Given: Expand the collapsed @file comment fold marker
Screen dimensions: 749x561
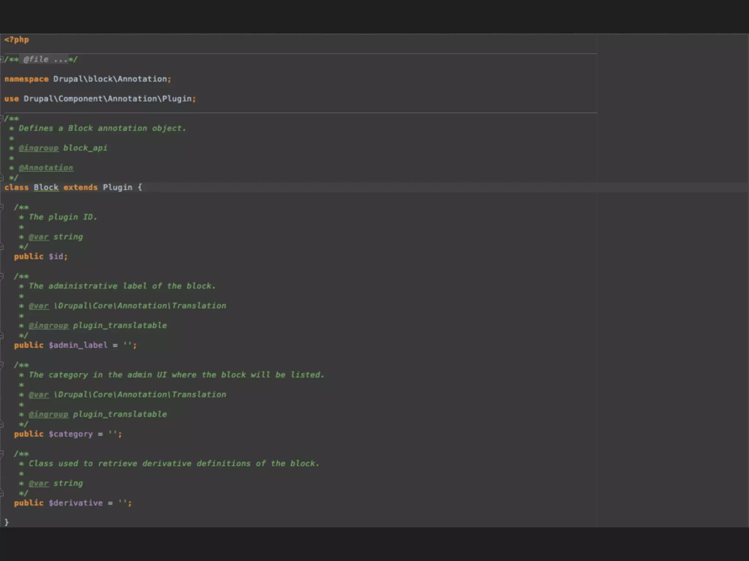Looking at the screenshot, I should [2, 59].
